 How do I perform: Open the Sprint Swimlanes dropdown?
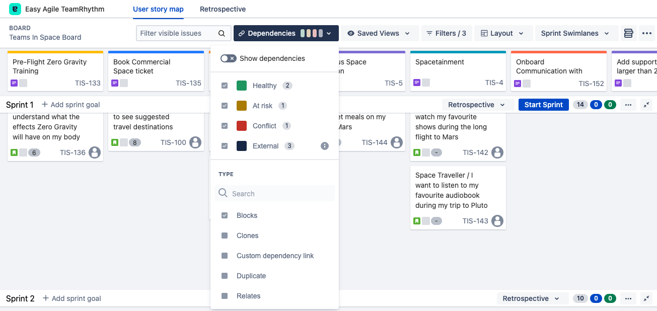[575, 33]
